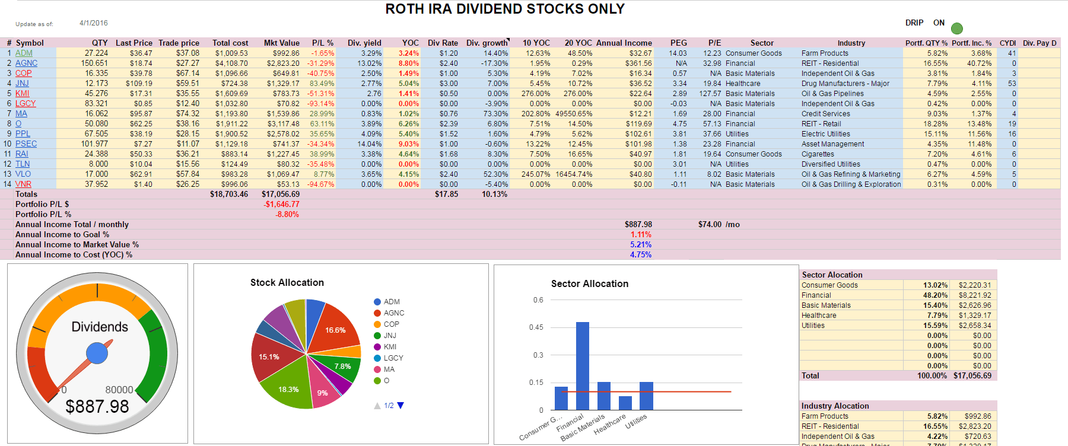Image resolution: width=1068 pixels, height=446 pixels.
Task: Open the MA ticker link
Action: tap(21, 114)
